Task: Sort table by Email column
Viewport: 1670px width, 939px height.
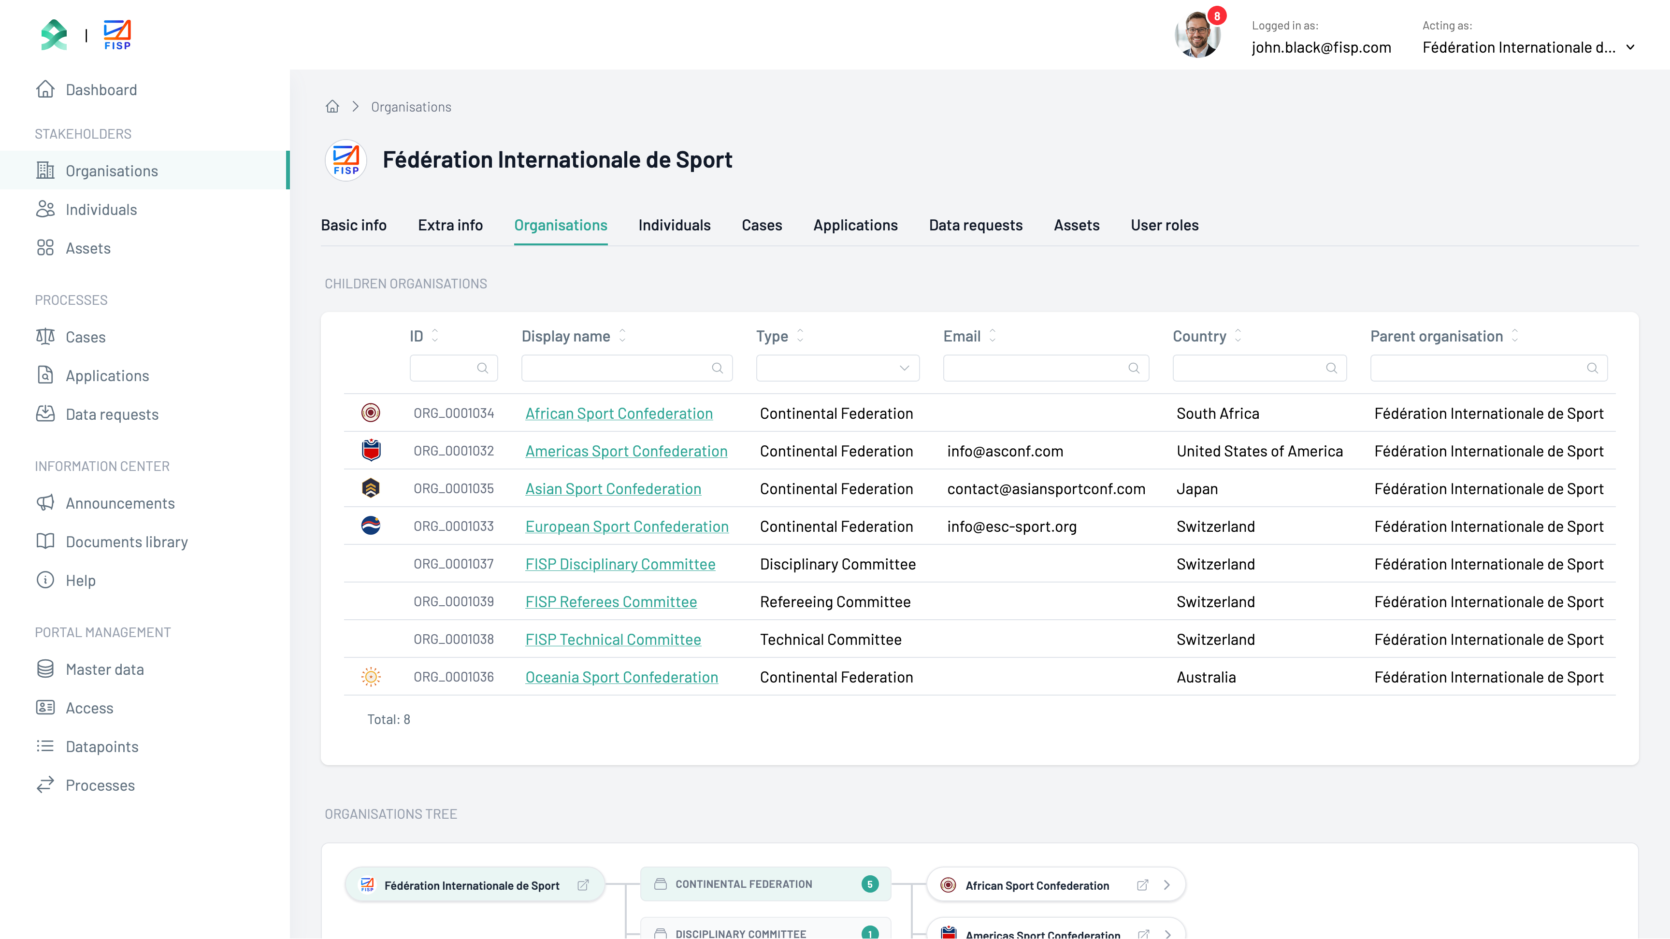Action: (x=993, y=336)
